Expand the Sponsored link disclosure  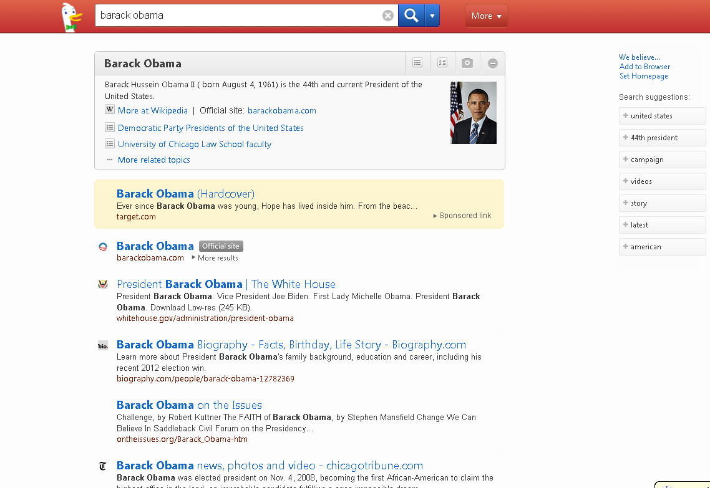(x=462, y=216)
